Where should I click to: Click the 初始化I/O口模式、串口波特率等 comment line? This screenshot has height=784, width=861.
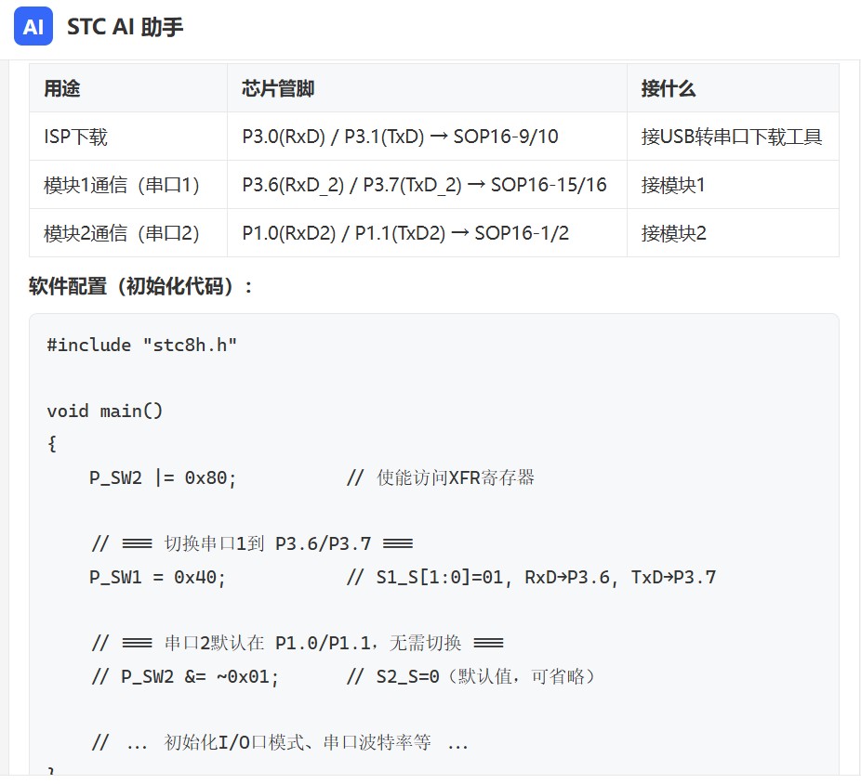[280, 743]
